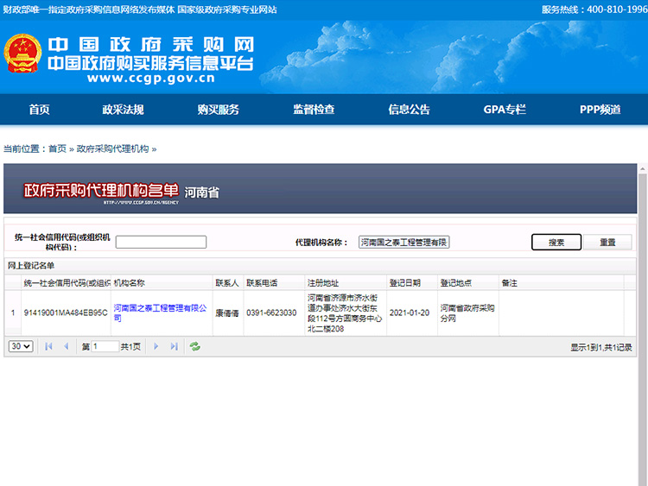
Task: Open the 首页 navigation tab
Action: point(39,110)
